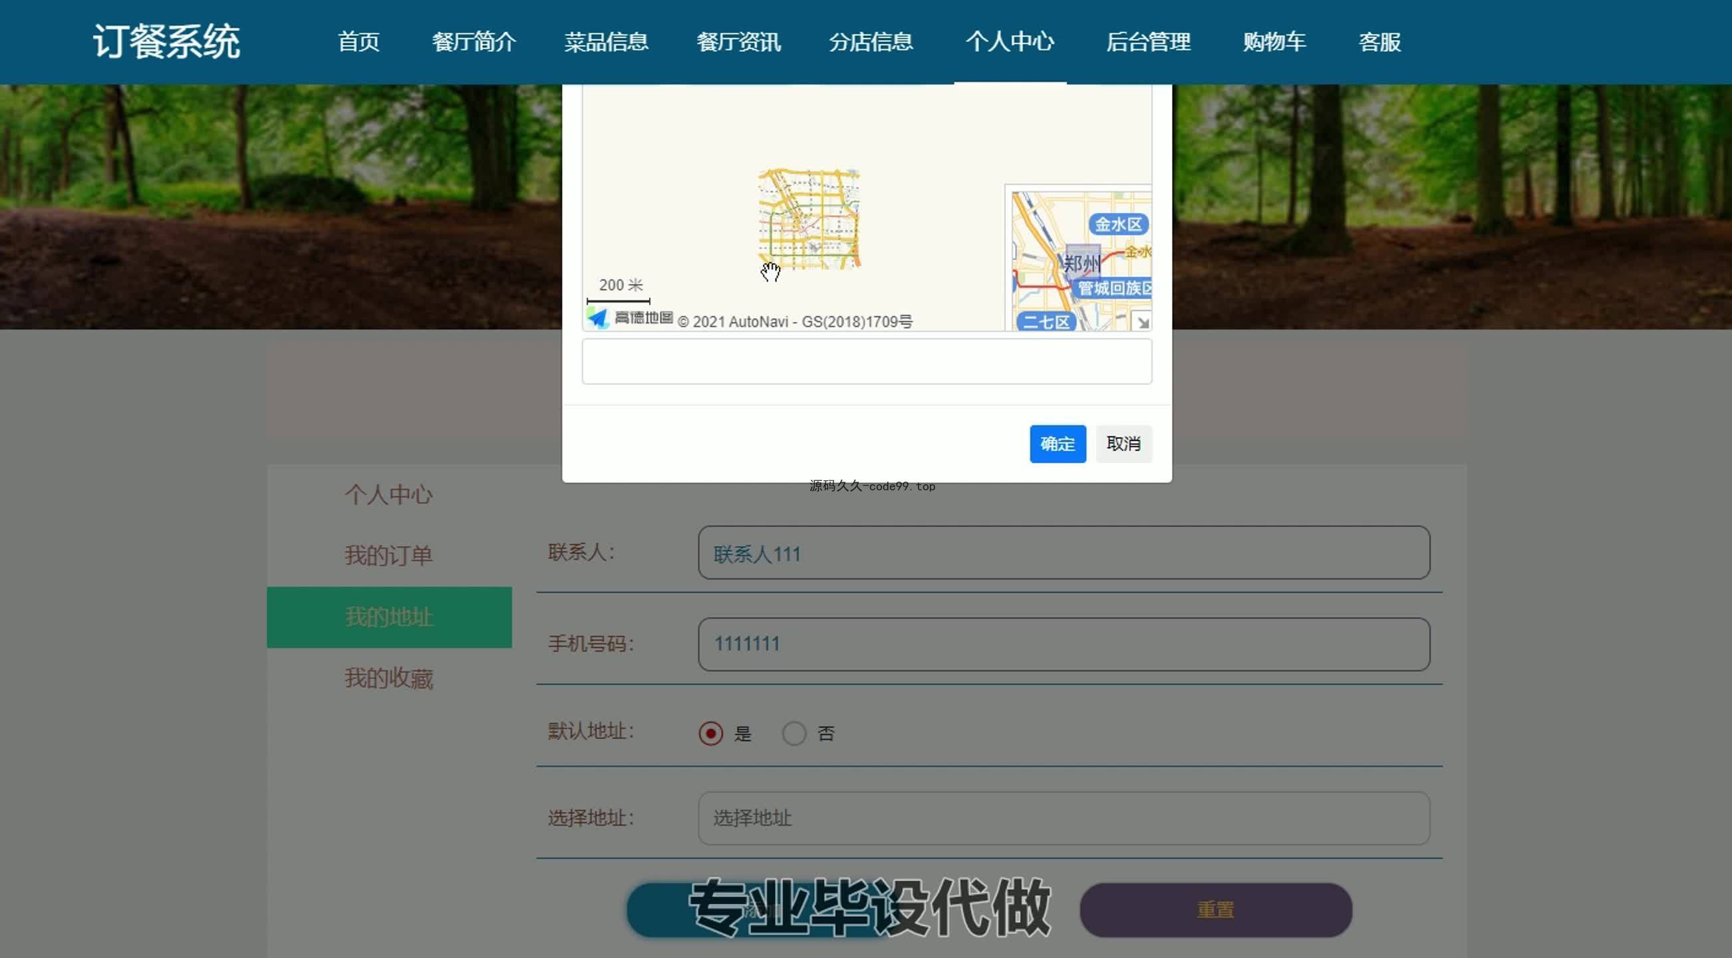1732x958 pixels.
Task: Click the city map tile in map view
Action: 809,219
